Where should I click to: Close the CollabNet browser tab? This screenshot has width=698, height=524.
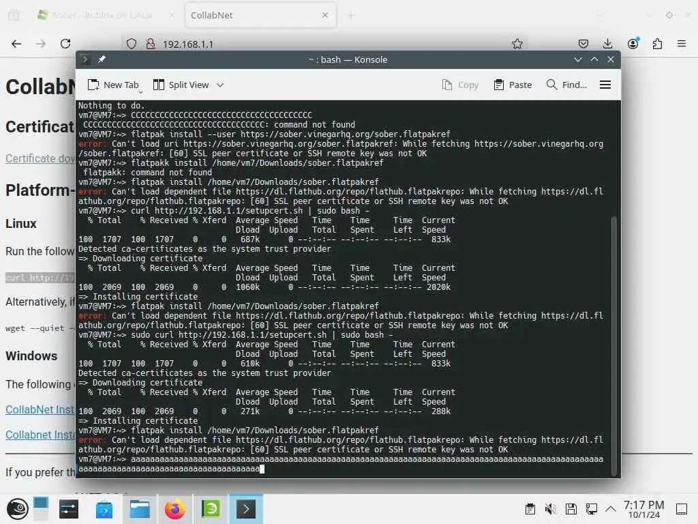click(x=325, y=15)
